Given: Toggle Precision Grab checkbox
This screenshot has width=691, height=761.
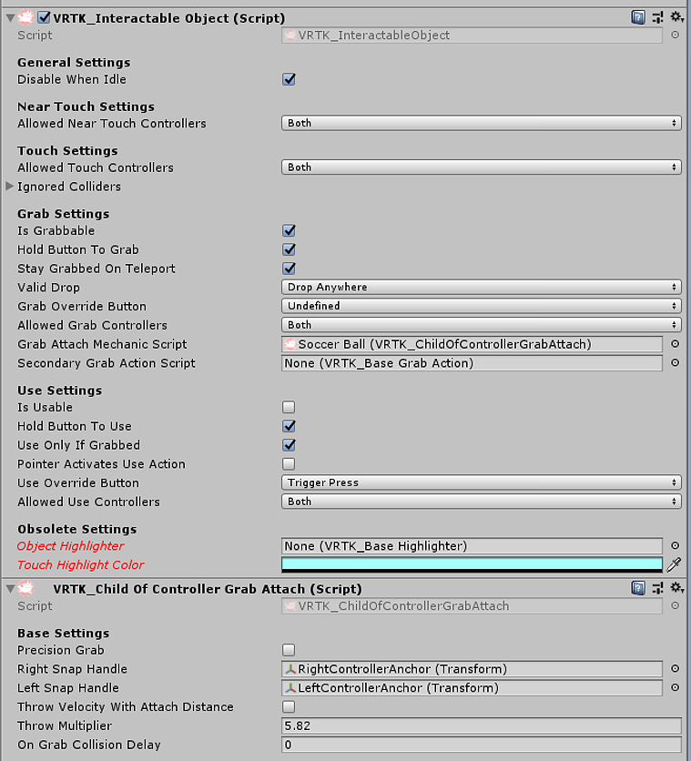Looking at the screenshot, I should pos(289,650).
